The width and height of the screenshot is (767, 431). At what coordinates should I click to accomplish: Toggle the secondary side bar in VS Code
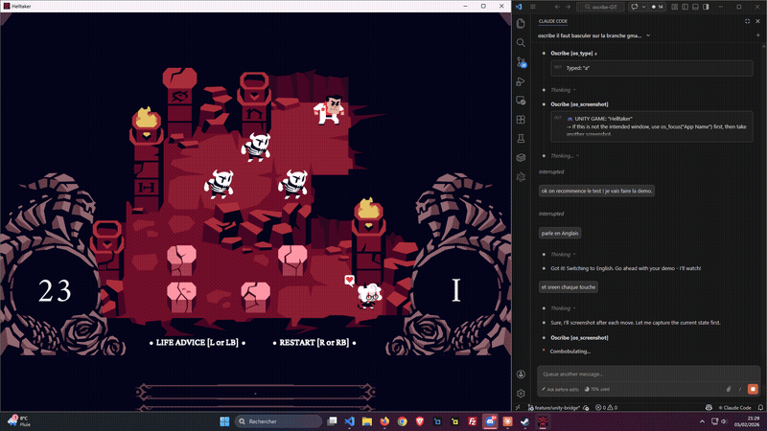pos(706,7)
